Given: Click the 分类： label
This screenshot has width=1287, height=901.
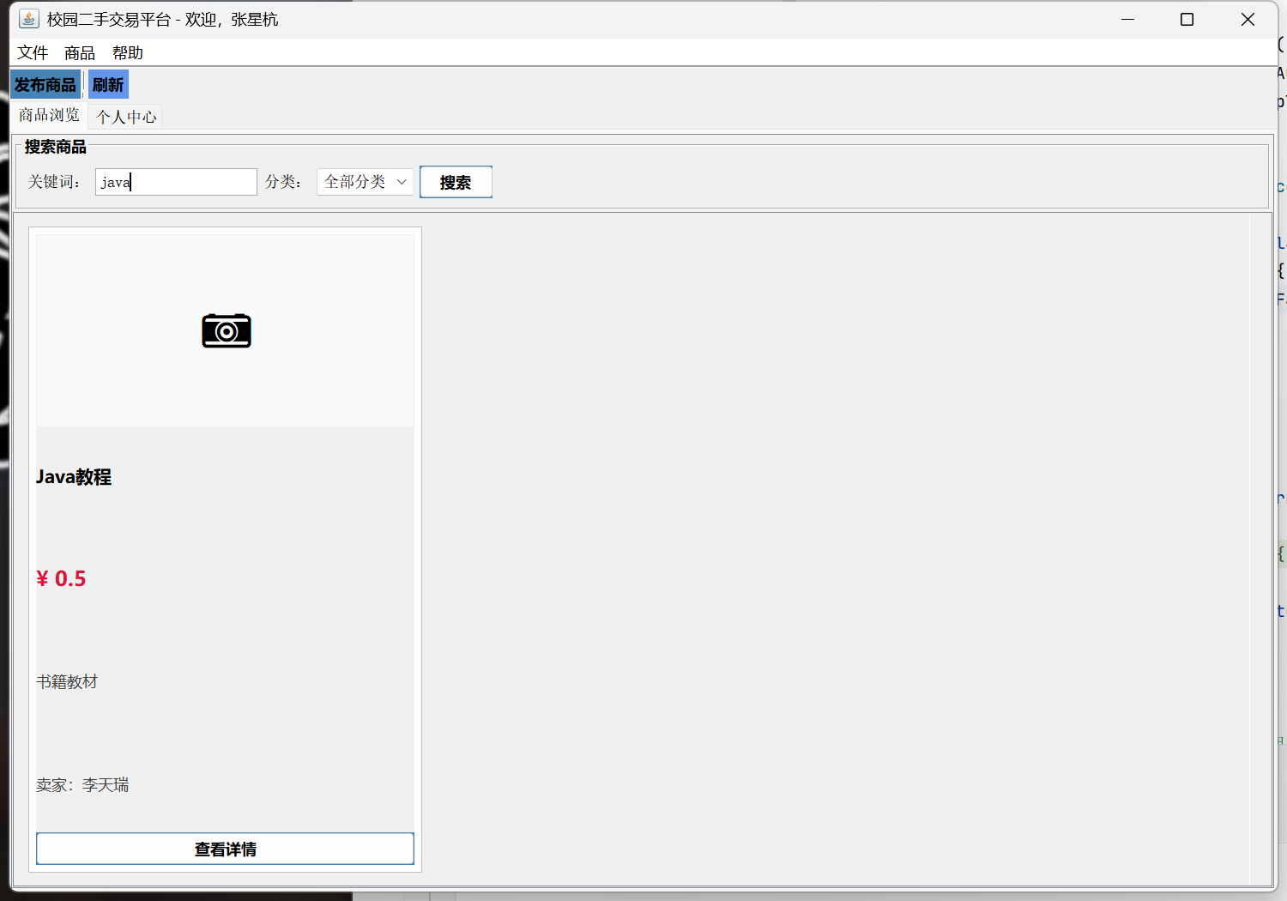Looking at the screenshot, I should click(283, 182).
